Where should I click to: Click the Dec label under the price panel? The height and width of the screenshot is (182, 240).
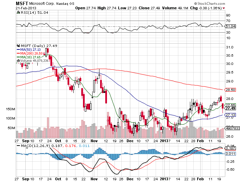[130, 141]
